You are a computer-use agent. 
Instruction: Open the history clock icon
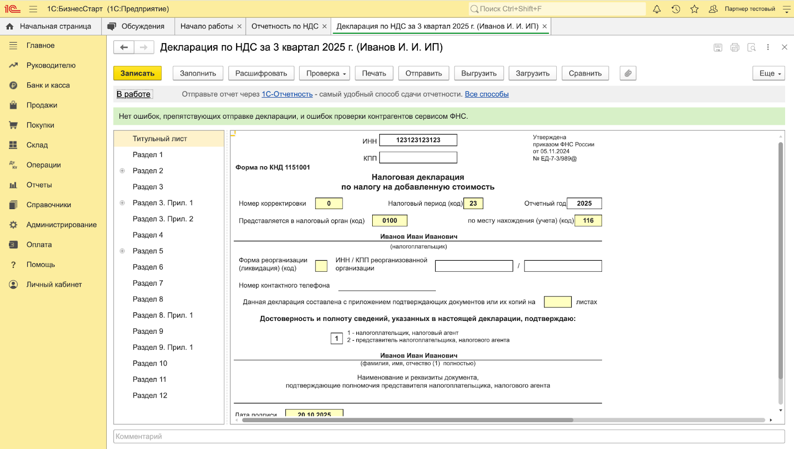(x=675, y=9)
